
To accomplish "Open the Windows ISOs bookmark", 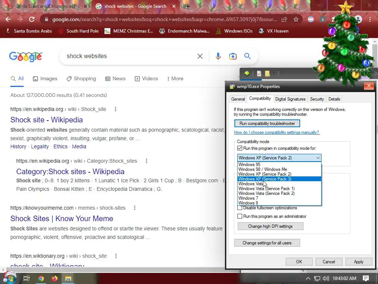I will click(x=234, y=31).
